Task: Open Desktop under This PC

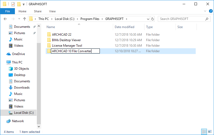Action: click(20, 75)
